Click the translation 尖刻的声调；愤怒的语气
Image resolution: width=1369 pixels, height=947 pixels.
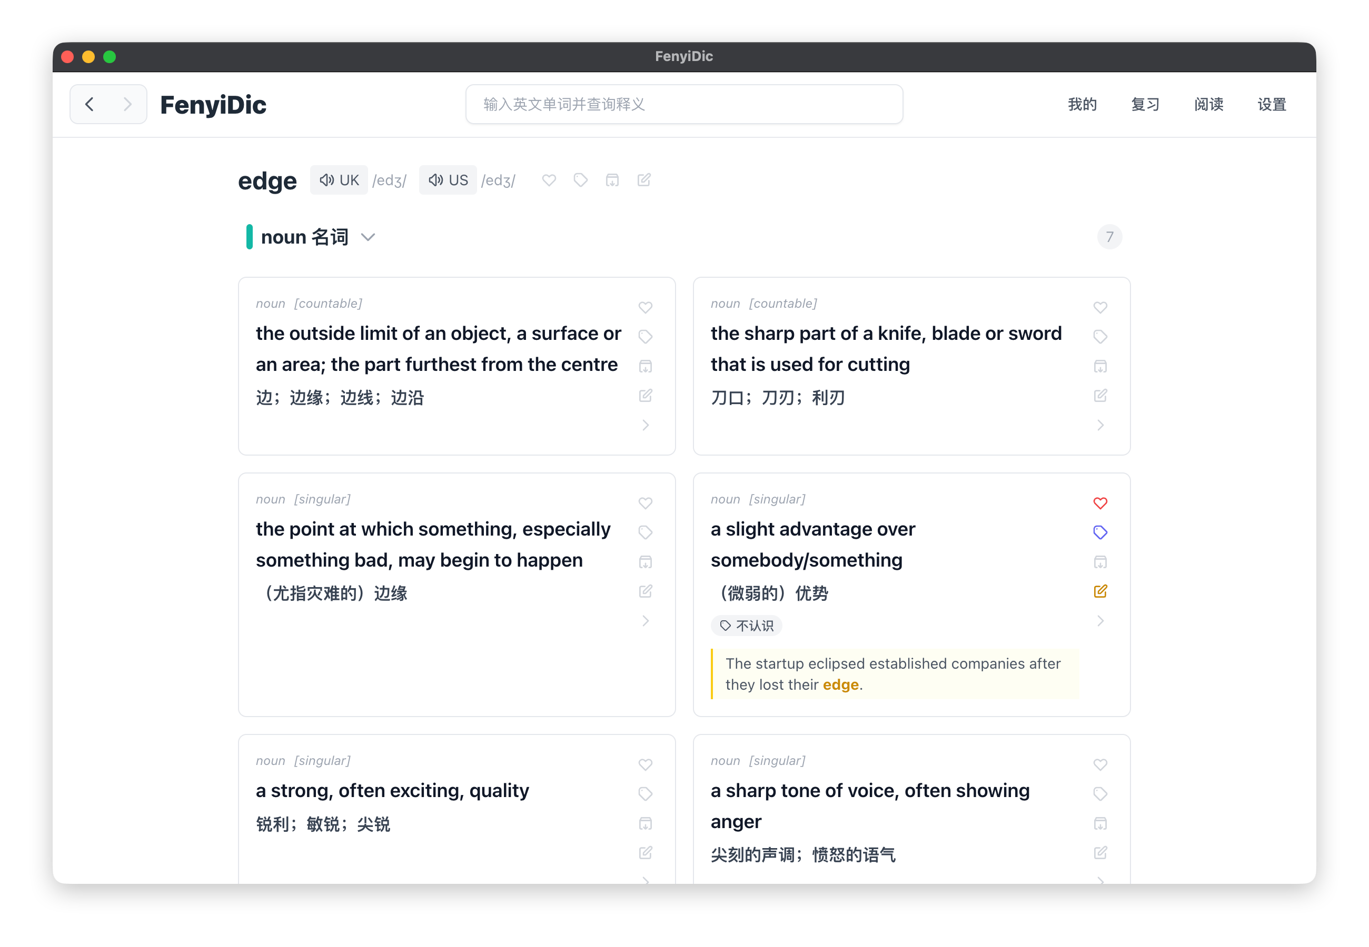click(x=803, y=855)
